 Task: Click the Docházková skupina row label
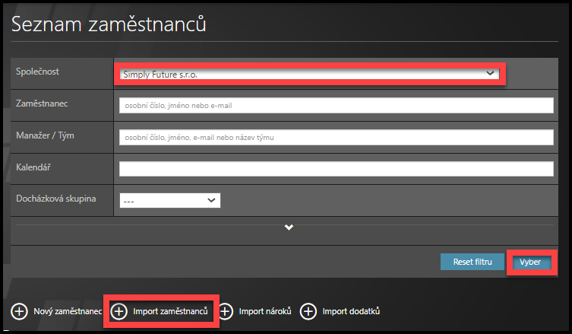click(56, 199)
